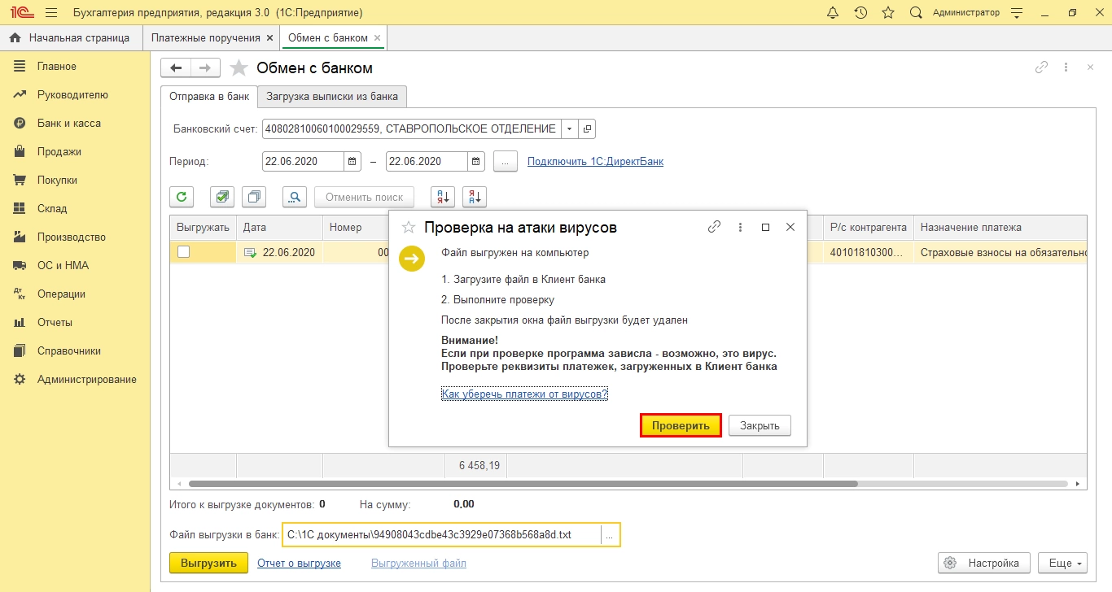The height and width of the screenshot is (592, 1112).
Task: Copy link icon in virus check dialog
Action: pyautogui.click(x=714, y=228)
